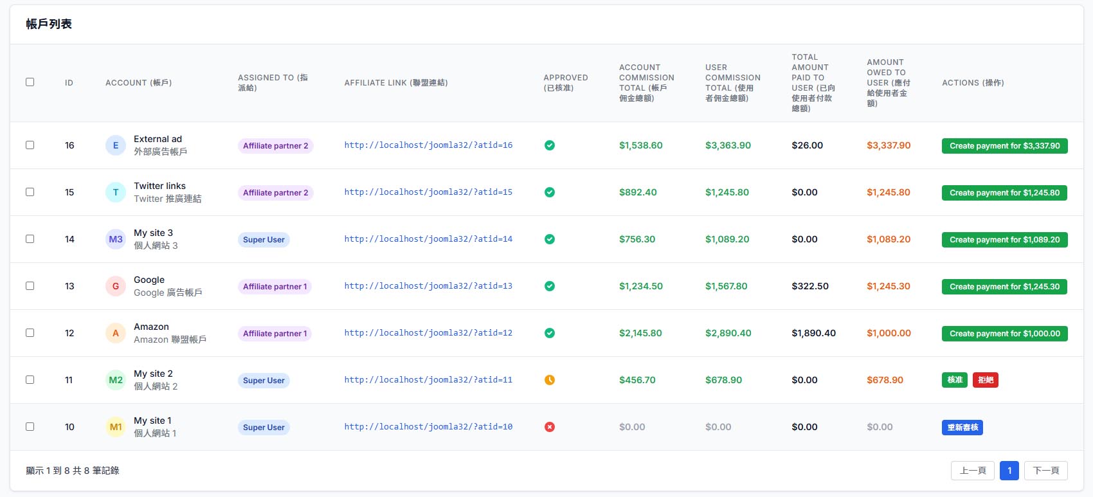
Task: Click the ACCOUNT (帳戶) column header
Action: [x=139, y=83]
